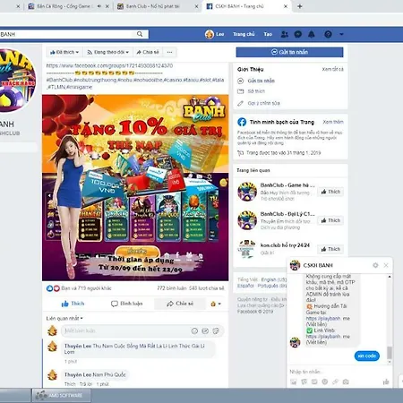Click Xem tất cả in Giới thiệu
Viewport: 403px width, 403px height.
click(332, 69)
